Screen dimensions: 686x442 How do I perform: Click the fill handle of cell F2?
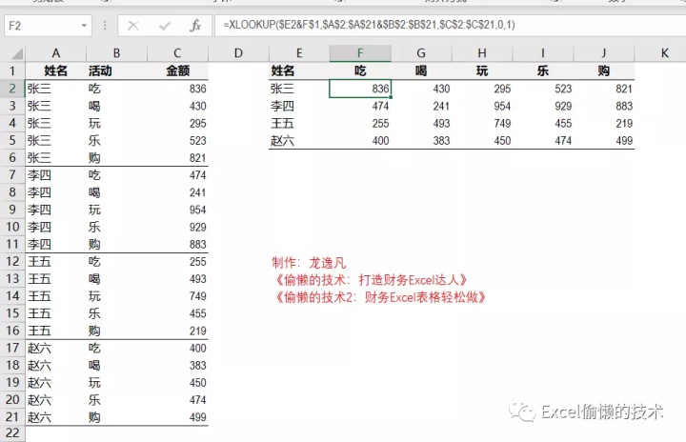(x=391, y=97)
